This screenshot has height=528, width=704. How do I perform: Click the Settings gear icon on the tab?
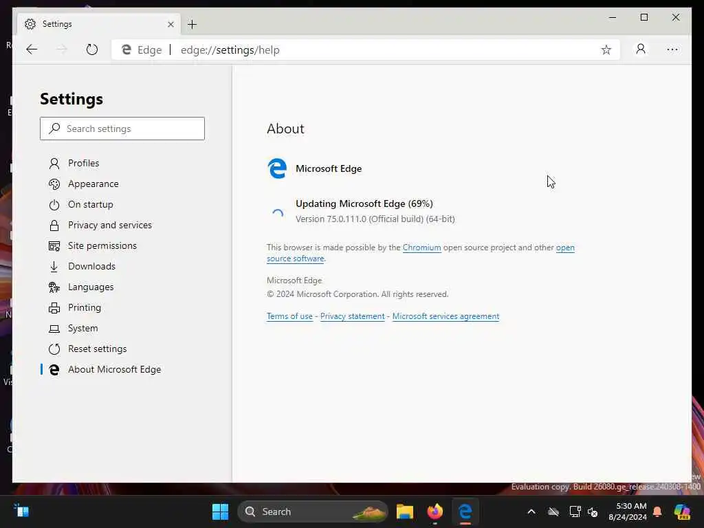[x=30, y=24]
